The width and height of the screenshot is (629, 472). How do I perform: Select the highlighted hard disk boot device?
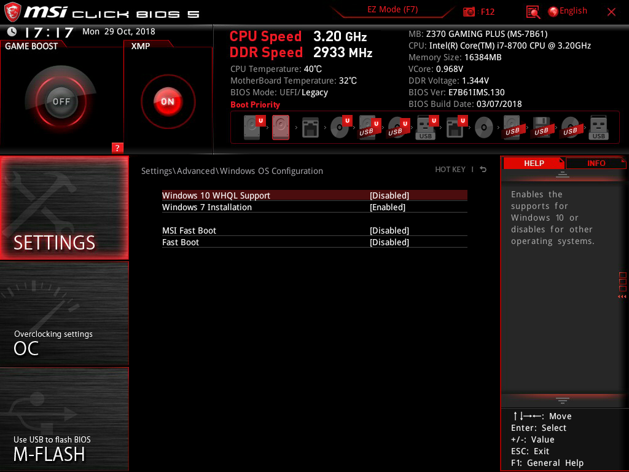(281, 128)
